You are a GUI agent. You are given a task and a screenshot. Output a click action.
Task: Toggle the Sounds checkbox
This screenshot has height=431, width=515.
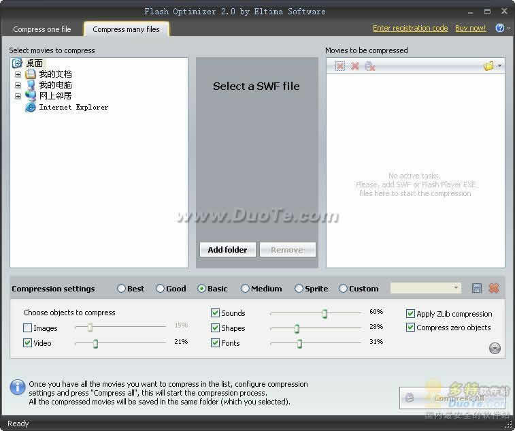pos(215,313)
